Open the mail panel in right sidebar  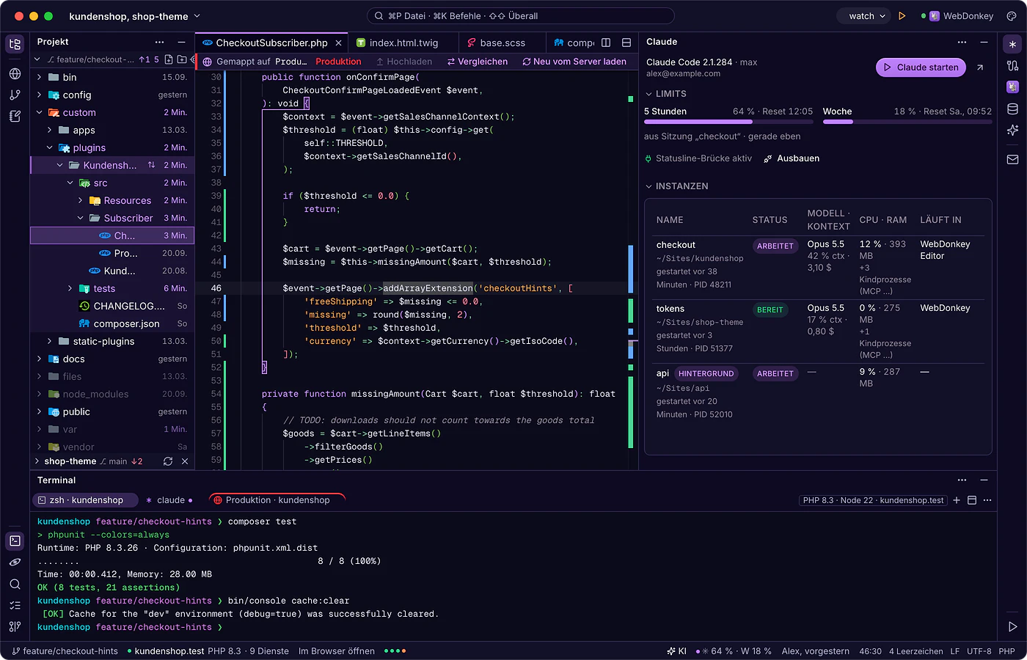(x=1012, y=159)
